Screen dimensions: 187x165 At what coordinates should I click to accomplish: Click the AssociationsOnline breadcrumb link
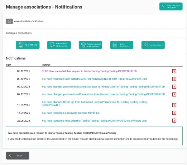pyautogui.click(x=22, y=21)
